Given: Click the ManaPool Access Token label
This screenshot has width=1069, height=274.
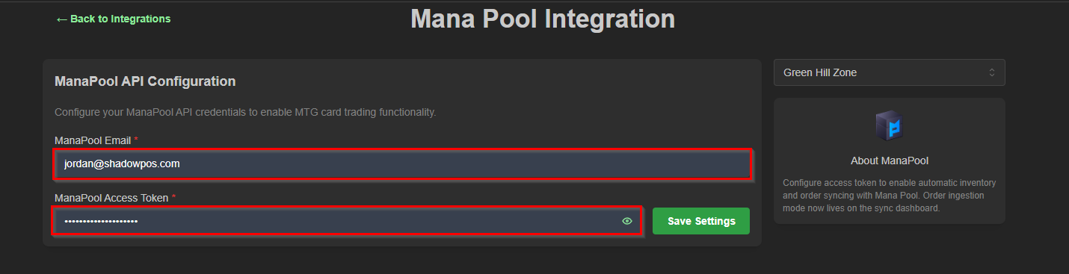Looking at the screenshot, I should (x=112, y=198).
